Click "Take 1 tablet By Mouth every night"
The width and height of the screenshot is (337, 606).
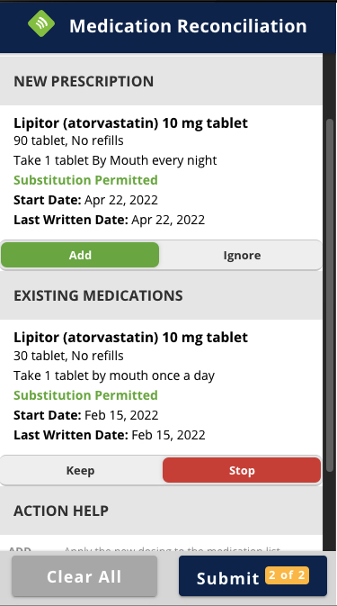point(115,160)
